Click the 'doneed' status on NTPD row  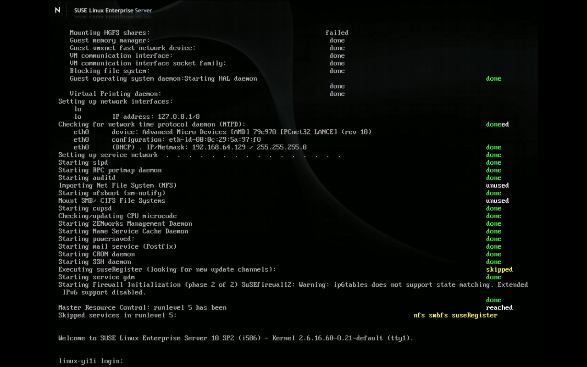click(498, 124)
